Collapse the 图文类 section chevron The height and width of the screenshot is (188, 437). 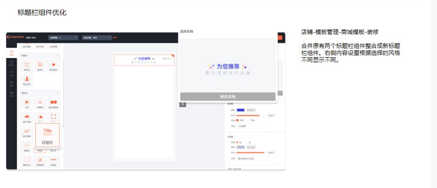(57, 93)
